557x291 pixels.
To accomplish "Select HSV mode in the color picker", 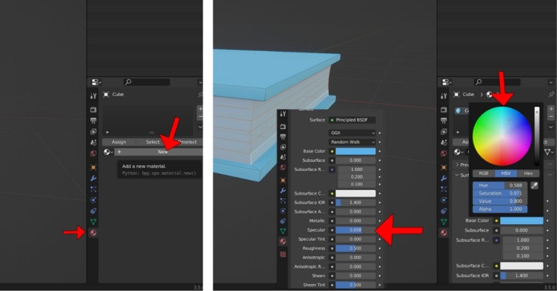I will coord(506,174).
